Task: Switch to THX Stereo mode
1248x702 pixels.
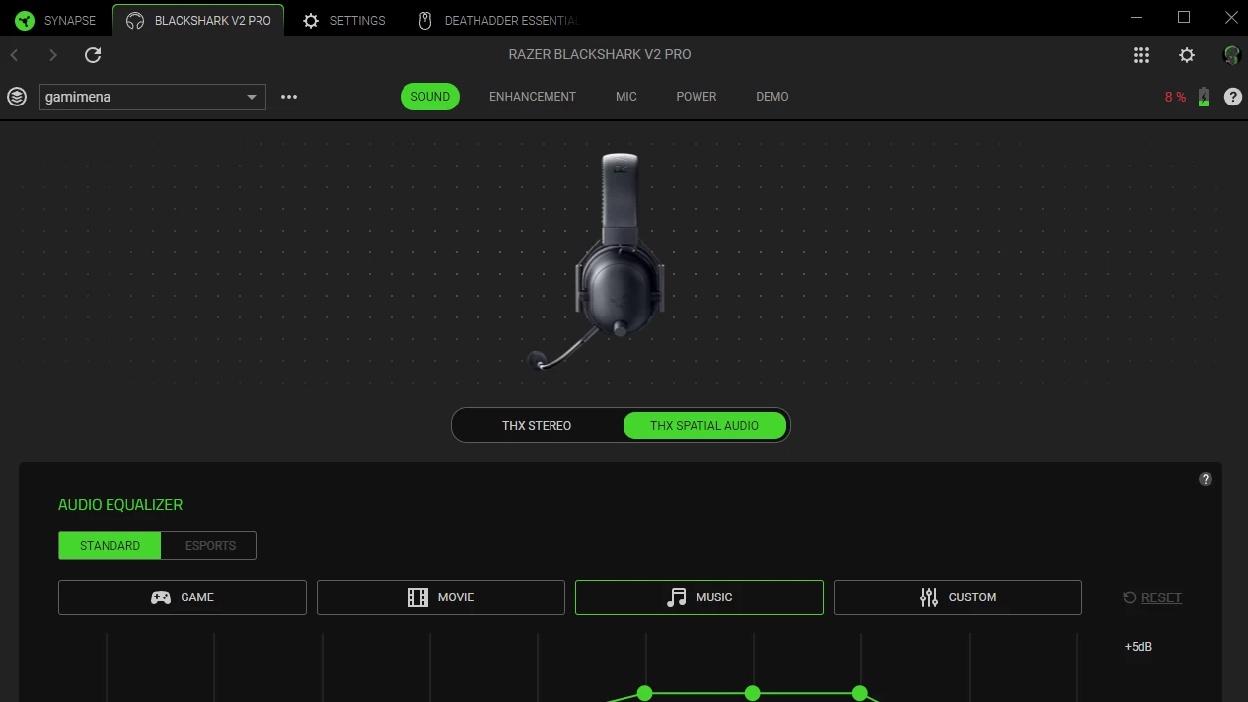Action: pyautogui.click(x=537, y=426)
